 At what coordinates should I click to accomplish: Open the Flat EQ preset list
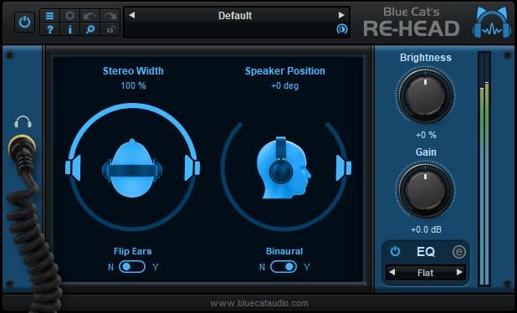point(425,273)
